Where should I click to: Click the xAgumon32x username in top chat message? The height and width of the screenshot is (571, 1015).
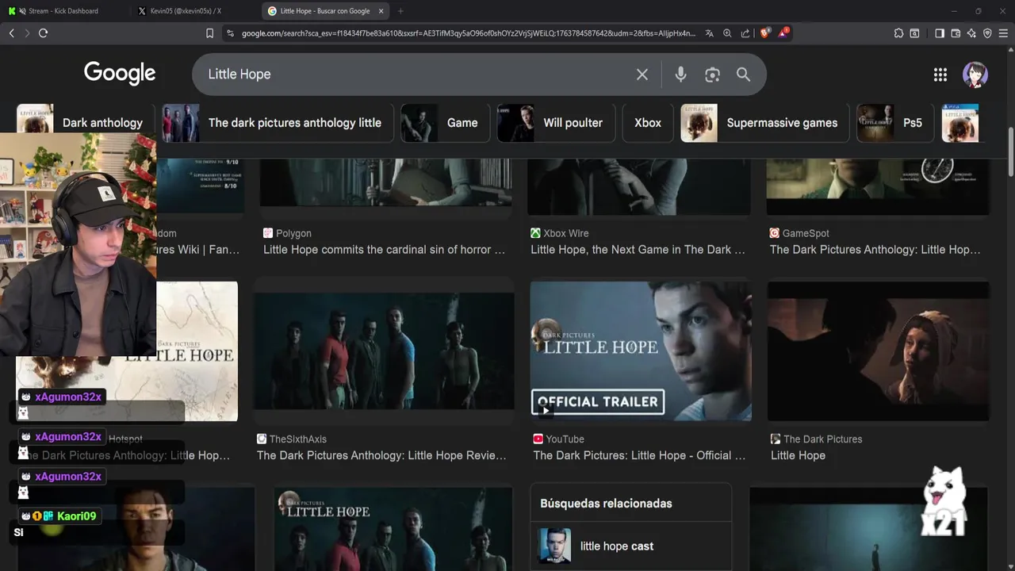(68, 397)
